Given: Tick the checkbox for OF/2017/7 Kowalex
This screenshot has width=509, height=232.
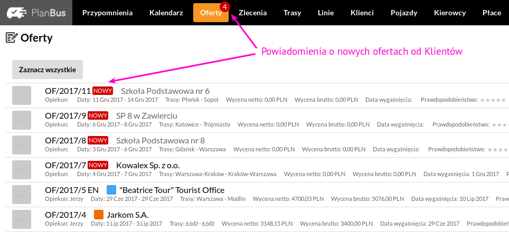Looking at the screenshot, I should coord(22,169).
